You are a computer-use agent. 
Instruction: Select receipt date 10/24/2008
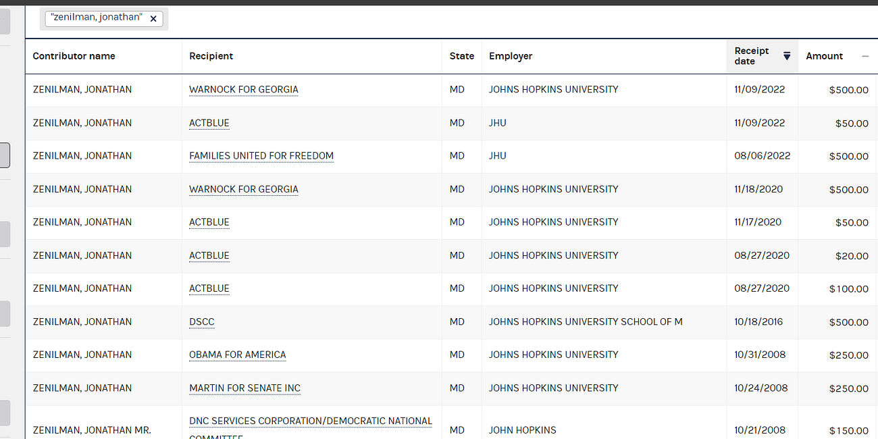(760, 388)
